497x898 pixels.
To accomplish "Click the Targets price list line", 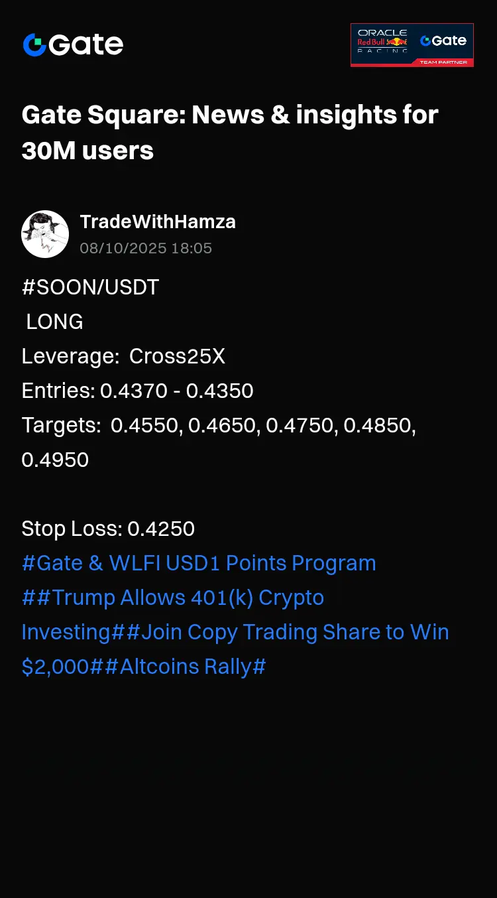I will [219, 442].
